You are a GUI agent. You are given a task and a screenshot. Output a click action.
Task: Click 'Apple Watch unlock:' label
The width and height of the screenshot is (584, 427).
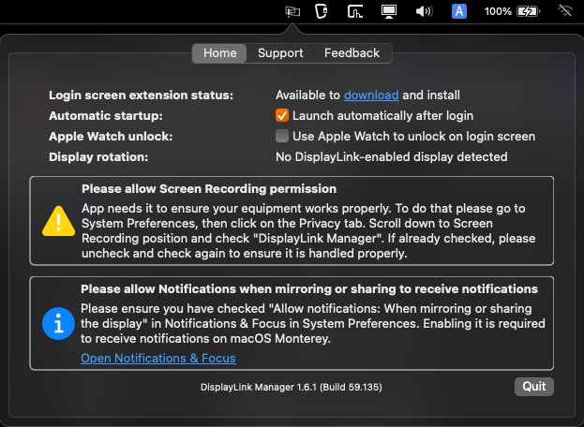(111, 137)
